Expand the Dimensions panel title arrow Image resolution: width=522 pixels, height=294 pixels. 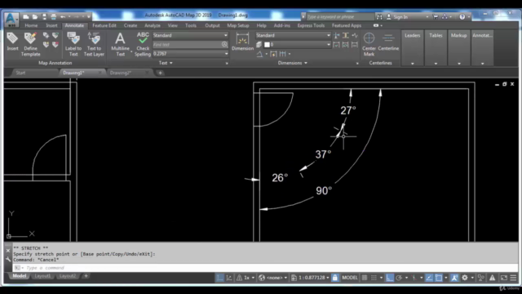pos(306,63)
